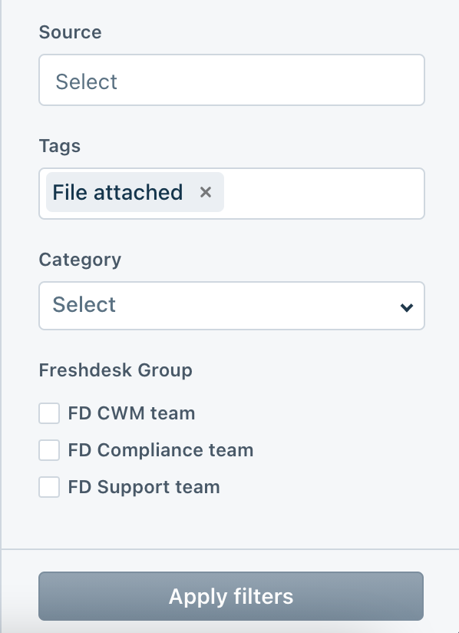Click the Tags field label
Screen dimensions: 459x633
(60, 146)
